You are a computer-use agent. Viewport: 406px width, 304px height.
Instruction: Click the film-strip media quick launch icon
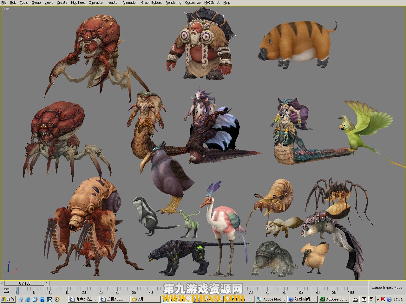coord(43,299)
